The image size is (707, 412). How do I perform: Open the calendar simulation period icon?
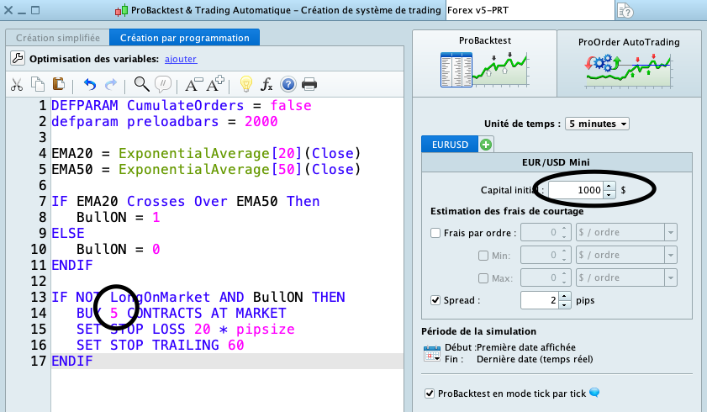point(431,353)
